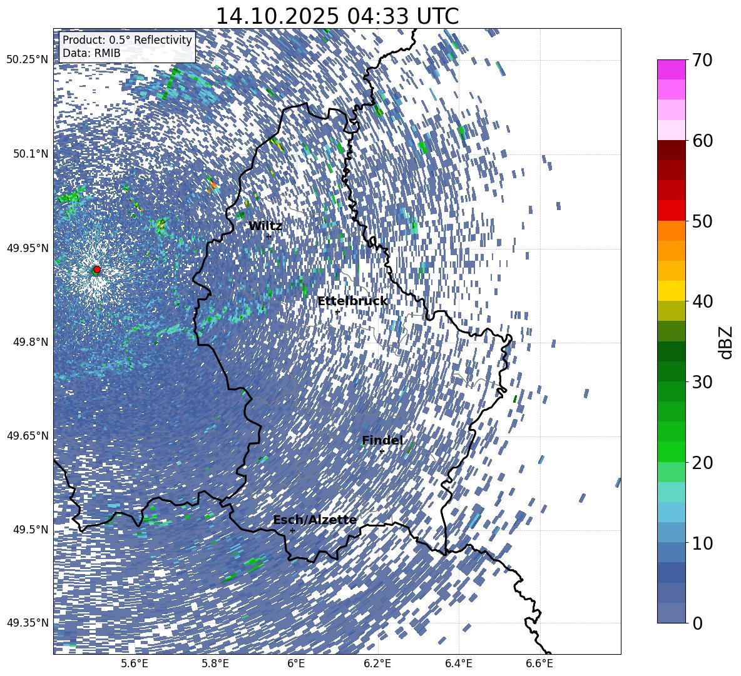741x676 pixels.
Task: Click the 6.2°E longitude label
Action: point(377,663)
